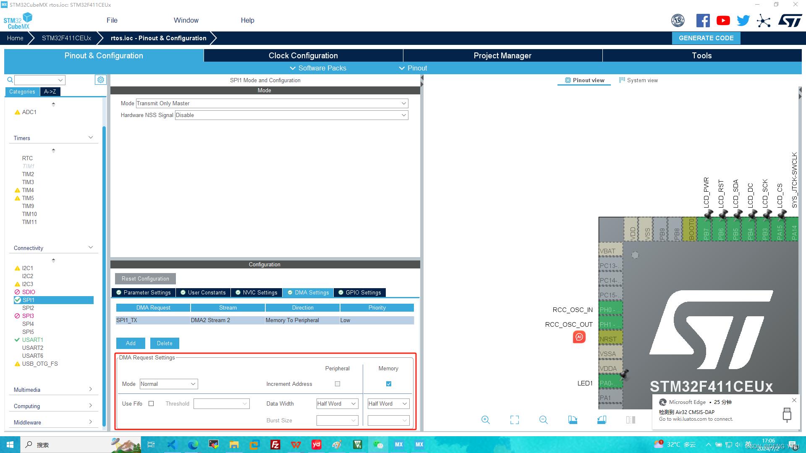Collapse the Connectivity category
The width and height of the screenshot is (806, 453).
point(91,248)
